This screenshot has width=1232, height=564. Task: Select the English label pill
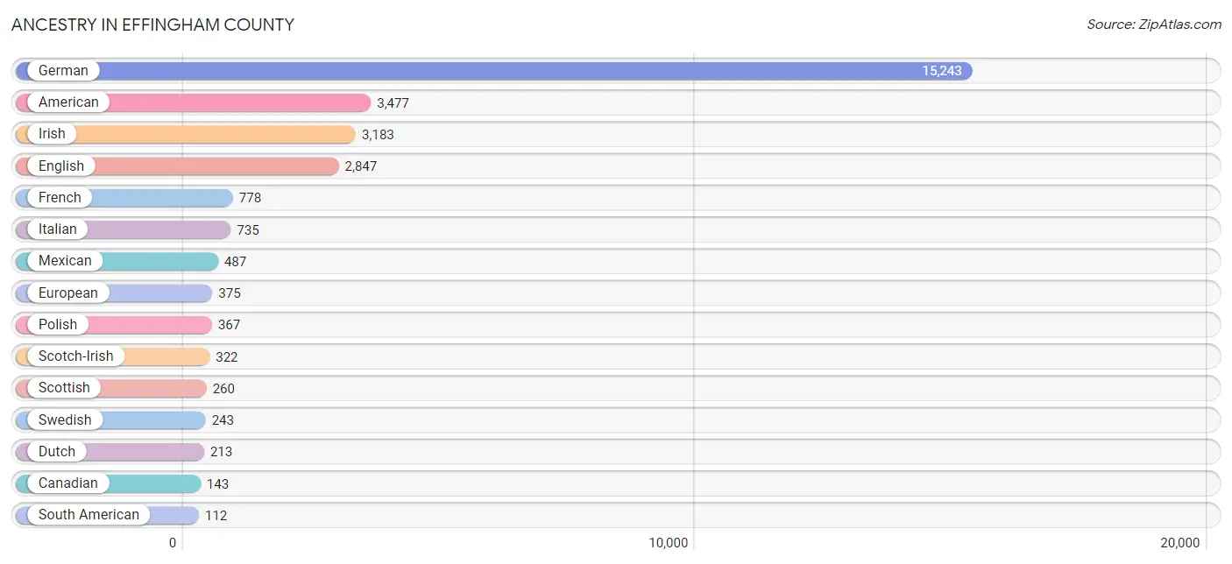(x=61, y=166)
